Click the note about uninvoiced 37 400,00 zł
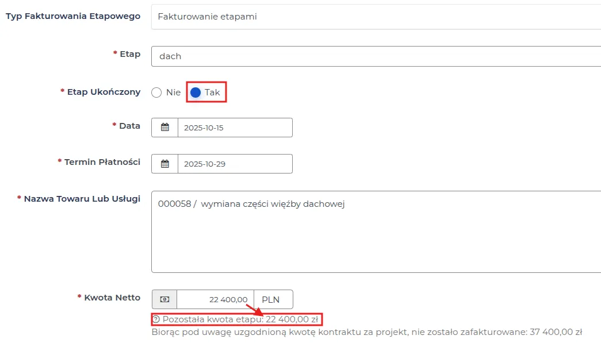 click(367, 332)
